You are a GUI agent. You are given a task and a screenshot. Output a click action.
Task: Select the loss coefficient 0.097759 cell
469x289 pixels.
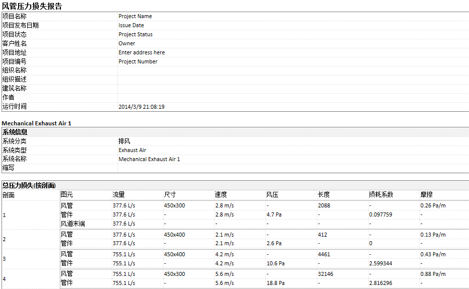click(381, 214)
